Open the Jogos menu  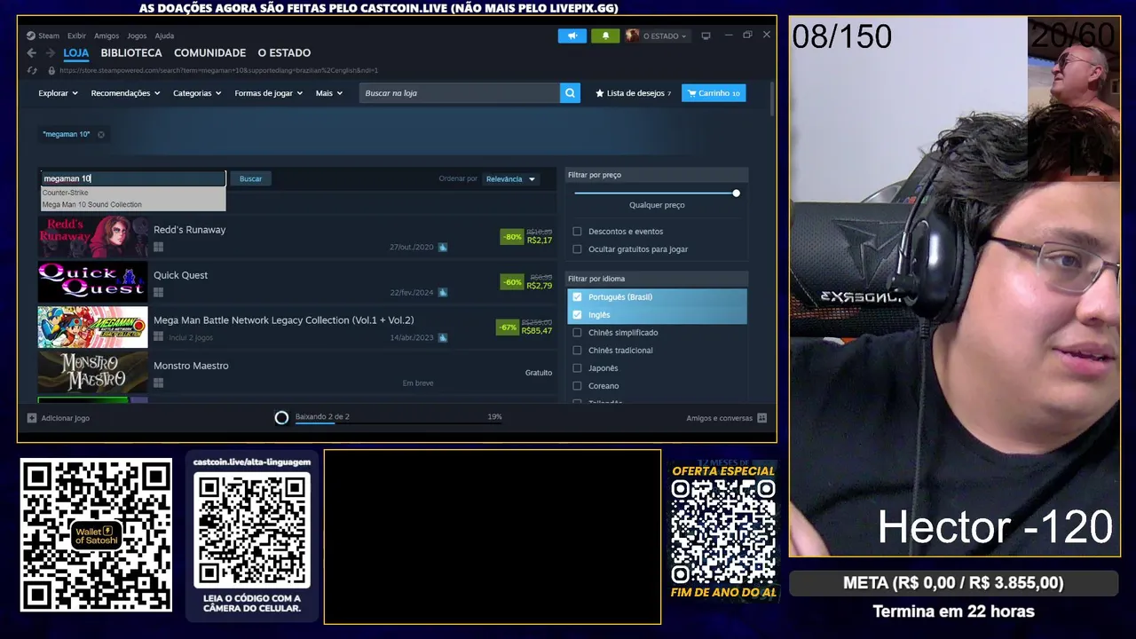137,35
